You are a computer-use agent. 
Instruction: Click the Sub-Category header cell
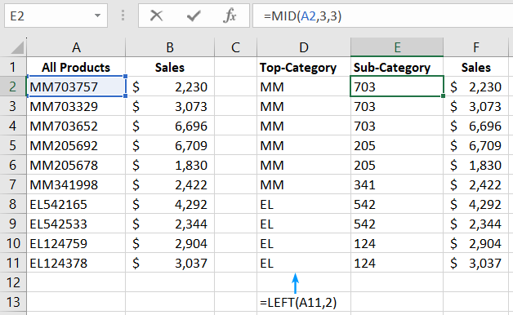(397, 67)
